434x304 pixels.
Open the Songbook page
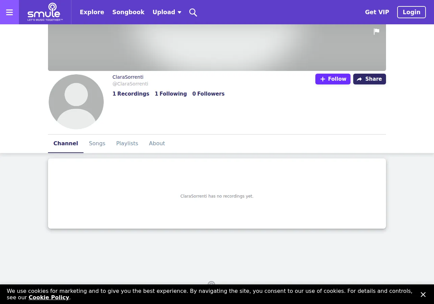128,12
